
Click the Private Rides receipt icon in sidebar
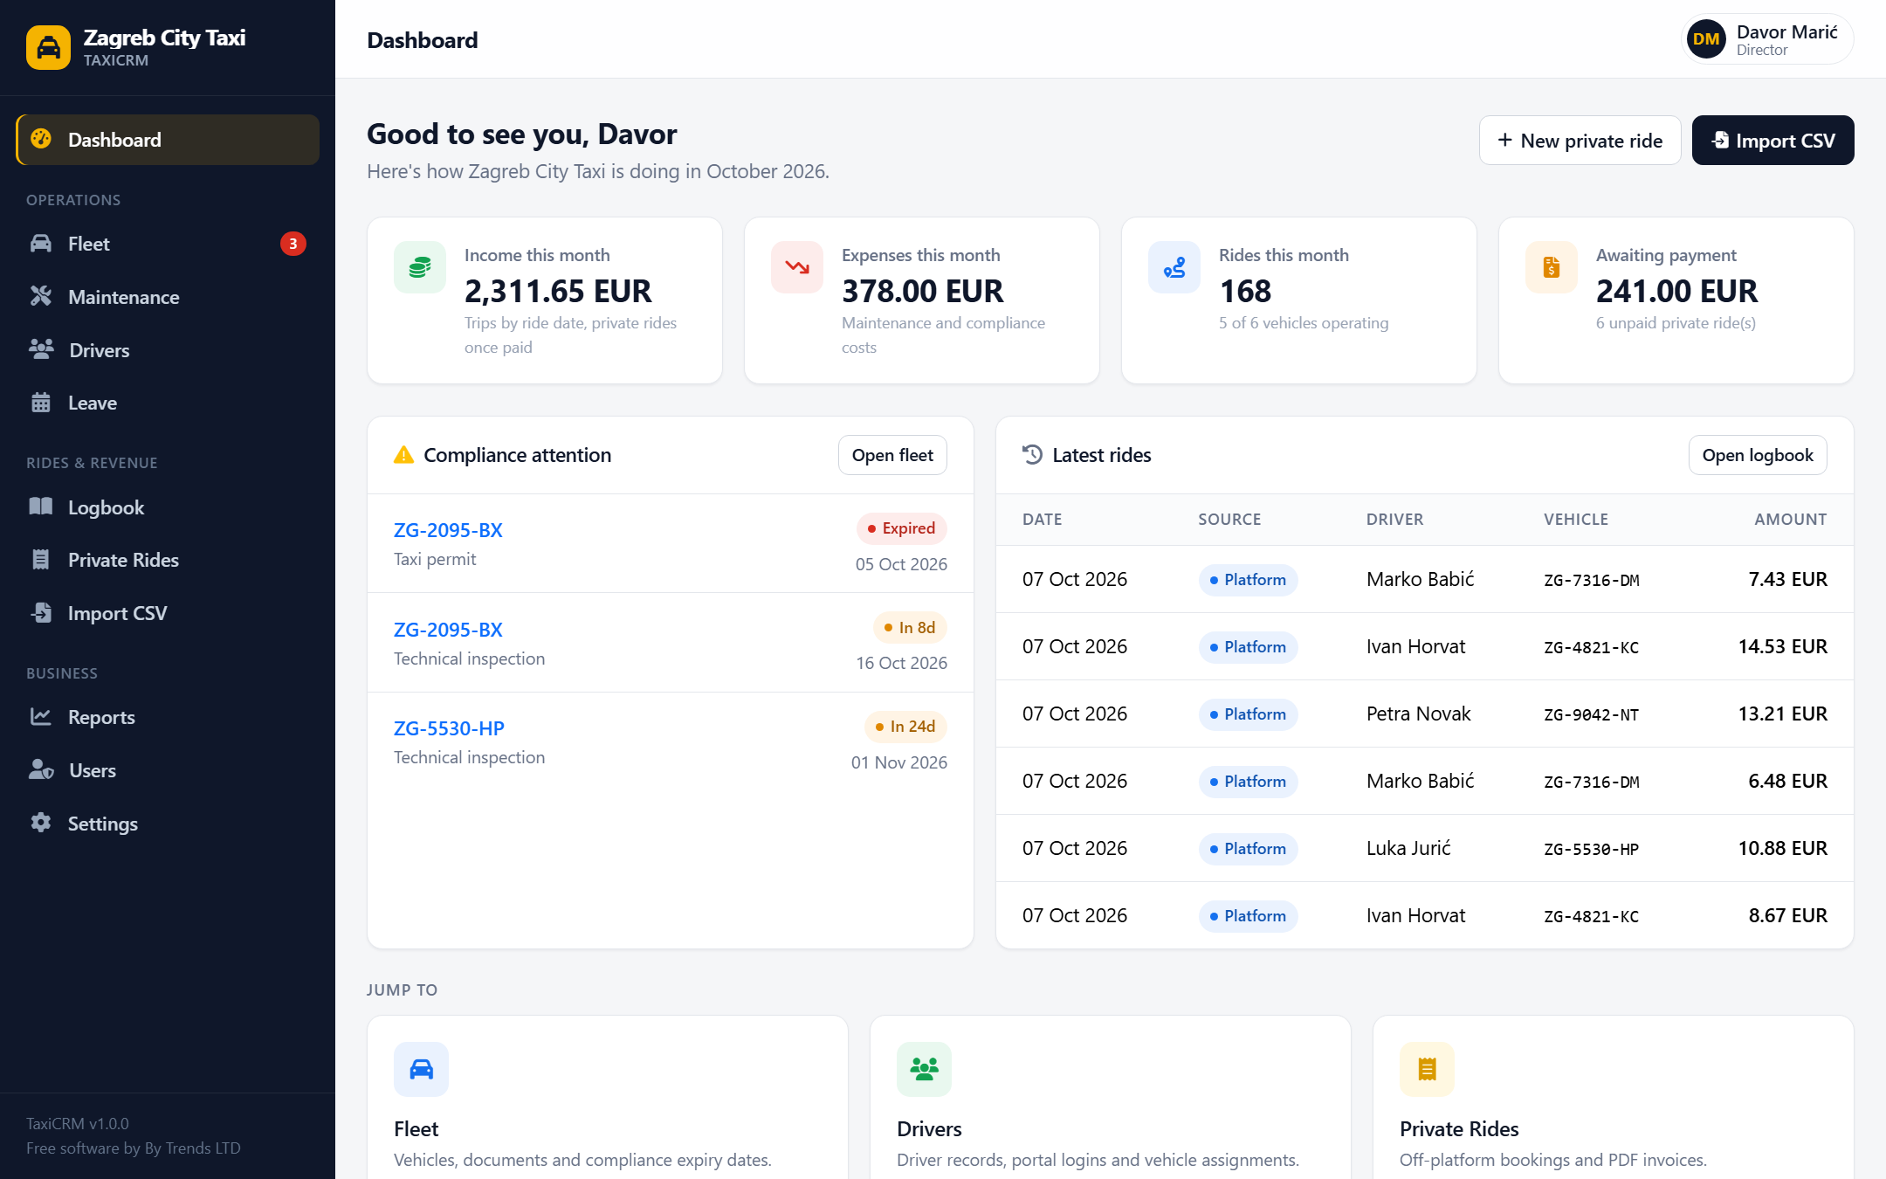pyautogui.click(x=41, y=560)
